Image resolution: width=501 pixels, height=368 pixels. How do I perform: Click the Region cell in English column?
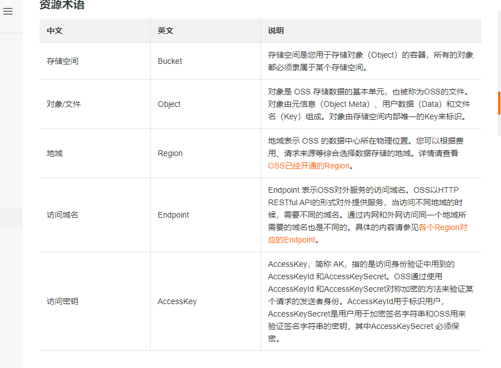tap(205, 154)
